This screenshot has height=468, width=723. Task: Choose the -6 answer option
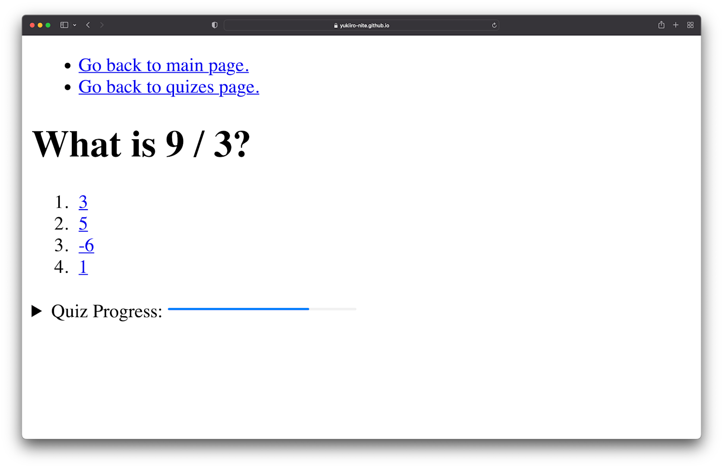point(86,245)
